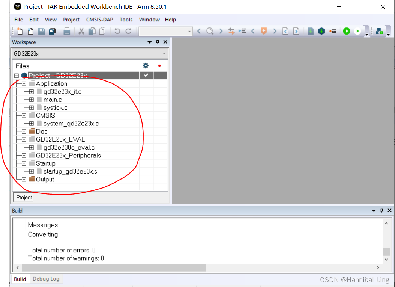The image size is (395, 287).
Task: Open the View menu
Action: [51, 20]
